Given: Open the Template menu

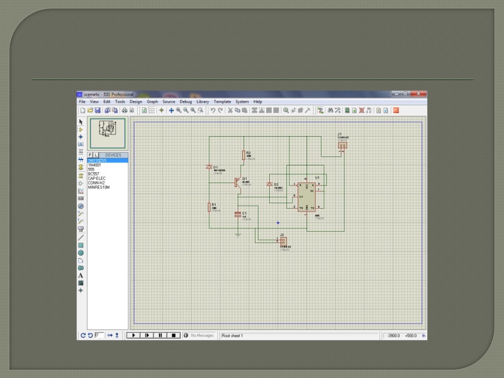Looking at the screenshot, I should [x=222, y=101].
